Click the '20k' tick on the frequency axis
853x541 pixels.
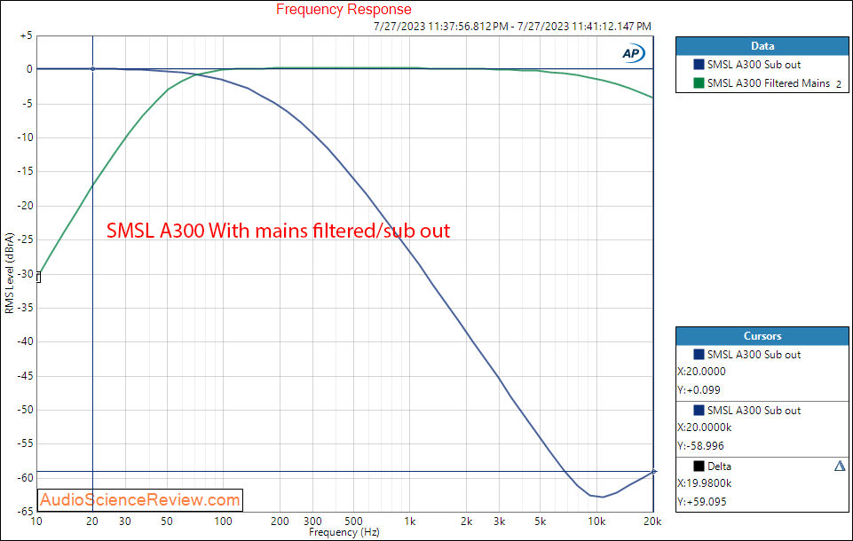tap(652, 521)
